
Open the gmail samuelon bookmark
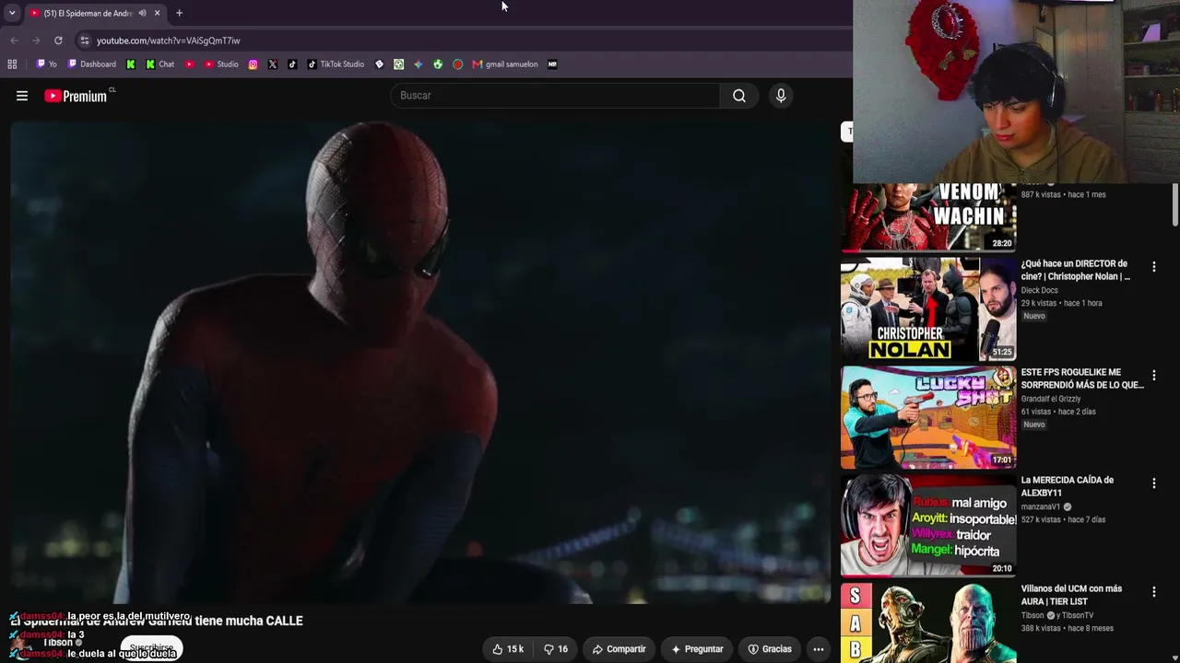(505, 64)
